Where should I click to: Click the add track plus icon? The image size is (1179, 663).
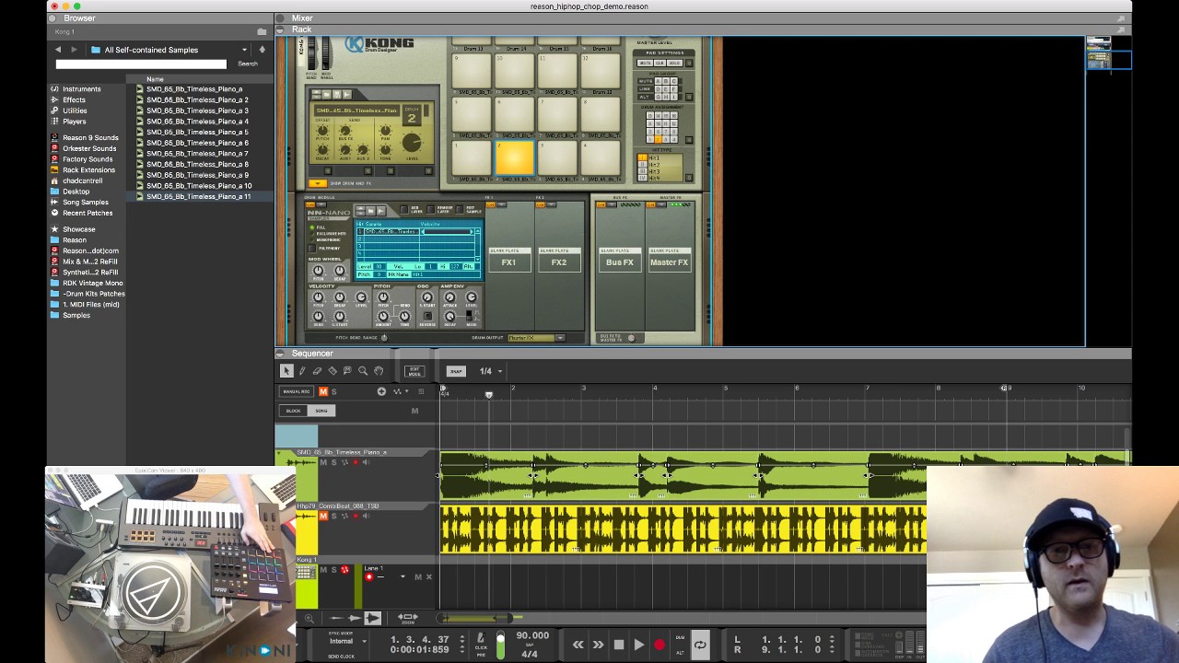point(381,391)
